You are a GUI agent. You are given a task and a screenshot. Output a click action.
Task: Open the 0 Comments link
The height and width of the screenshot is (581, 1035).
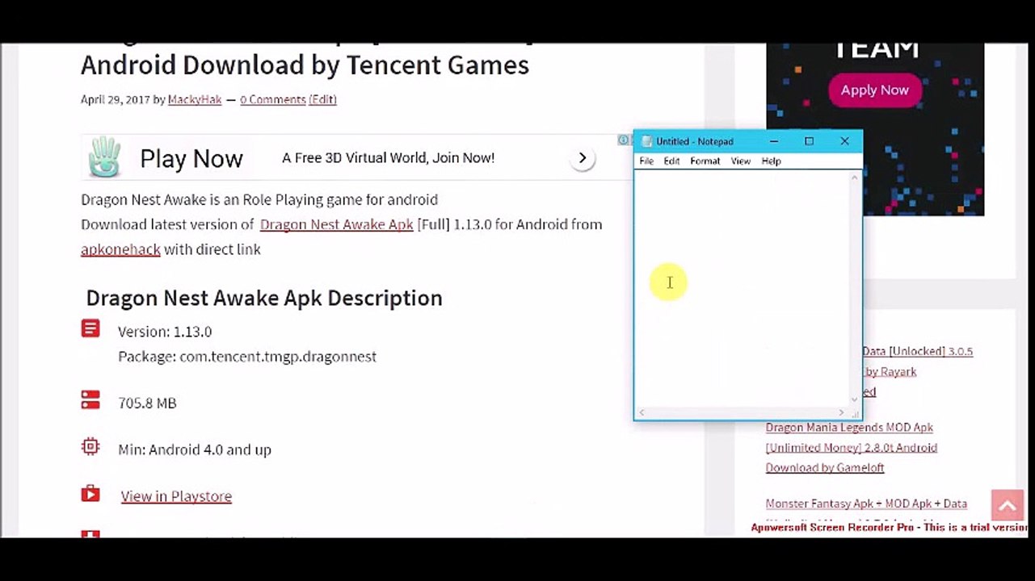pos(272,99)
